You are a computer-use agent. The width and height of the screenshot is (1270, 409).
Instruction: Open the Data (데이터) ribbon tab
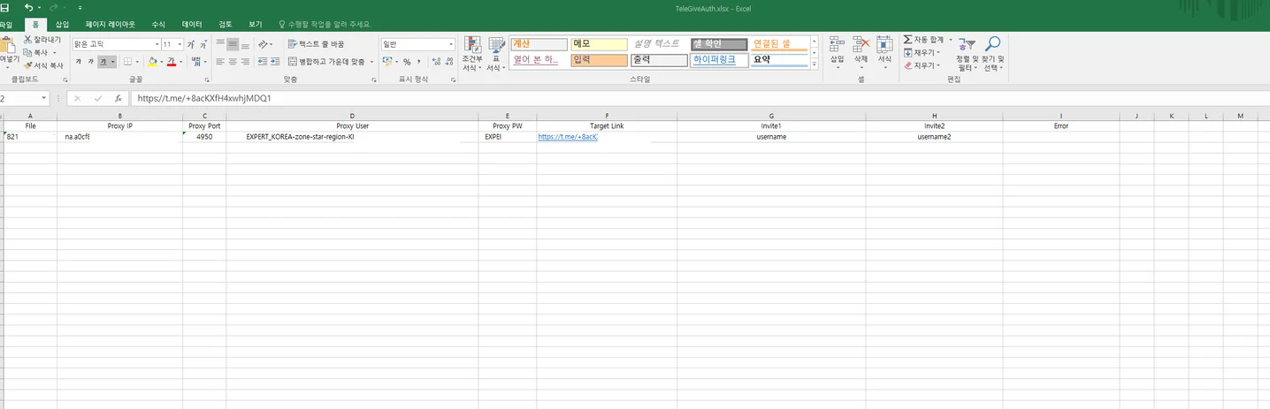192,25
